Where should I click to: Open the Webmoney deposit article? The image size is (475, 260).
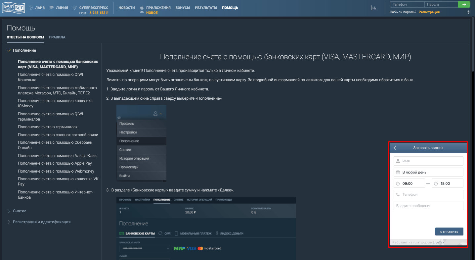pos(56,171)
